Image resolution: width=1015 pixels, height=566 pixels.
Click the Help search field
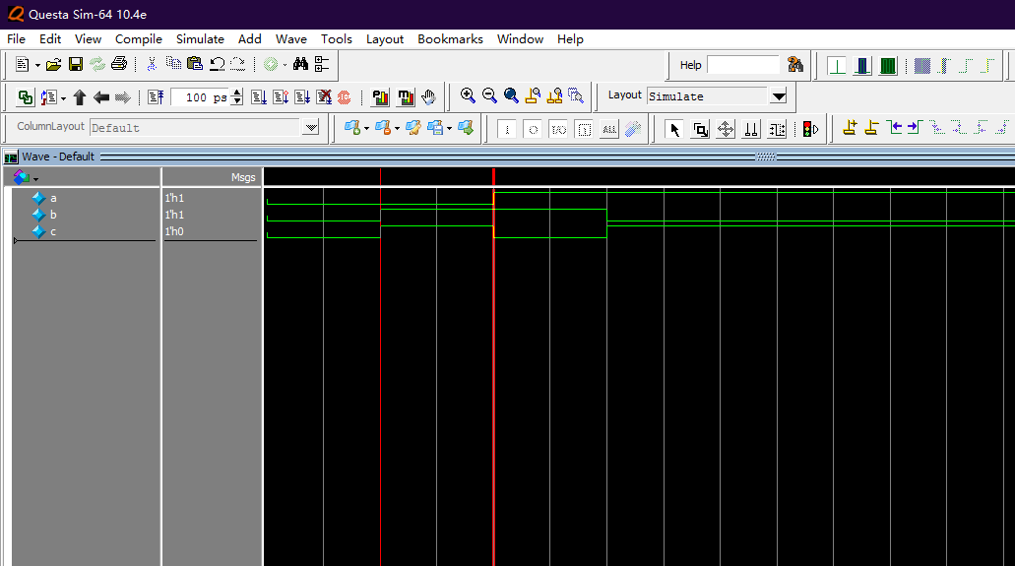(x=743, y=65)
